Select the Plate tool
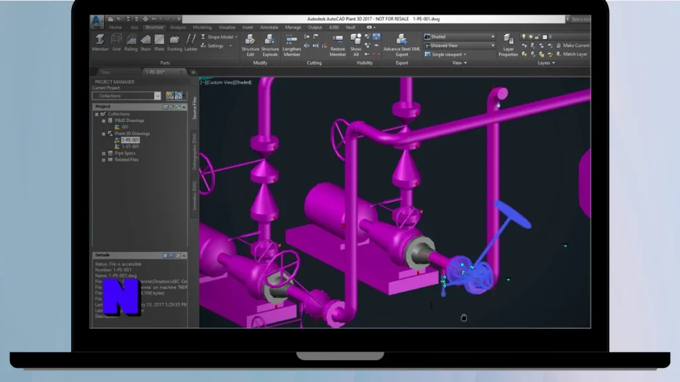Screen dimensions: 680x382 point(159,42)
